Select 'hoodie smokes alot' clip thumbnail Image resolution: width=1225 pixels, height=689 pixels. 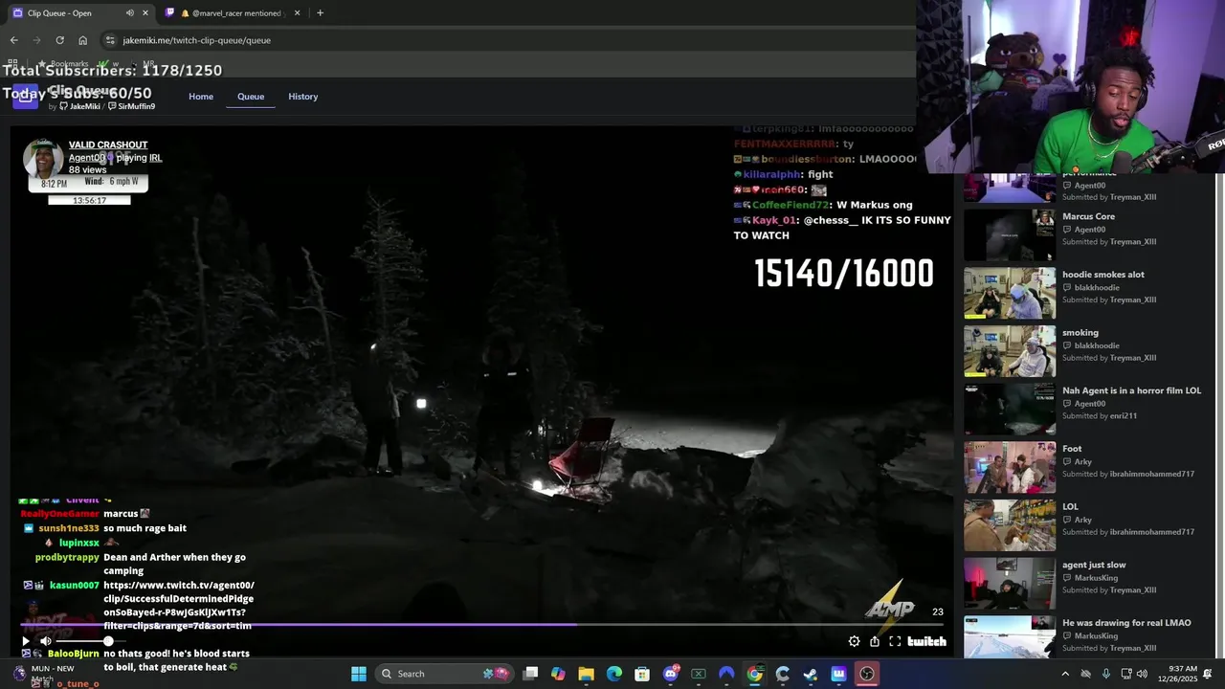[x=1010, y=293]
